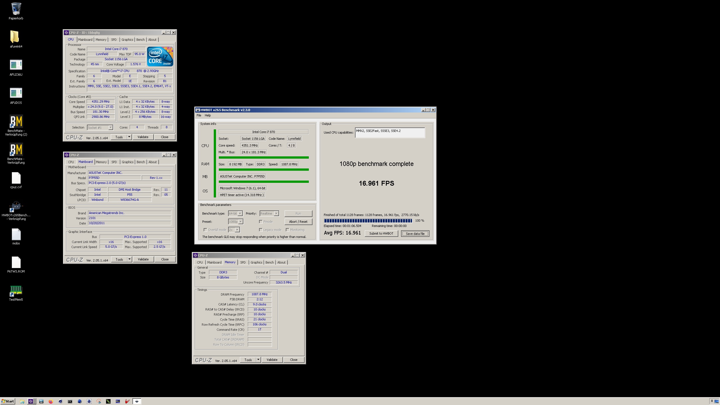The height and width of the screenshot is (405, 720).
Task: Click the blue chart app taskbar icon
Action: coord(41,401)
